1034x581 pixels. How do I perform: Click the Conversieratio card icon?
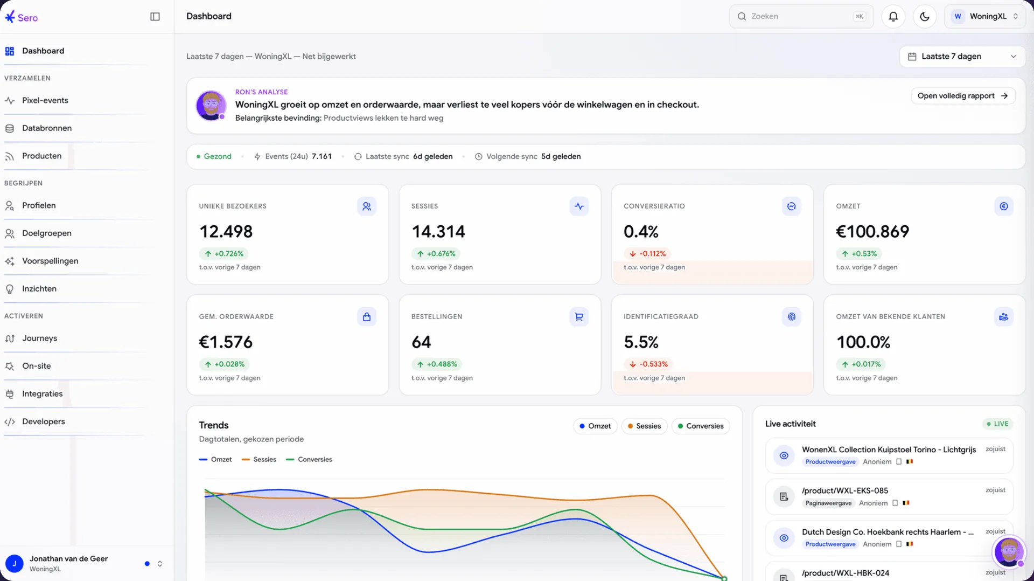791,206
